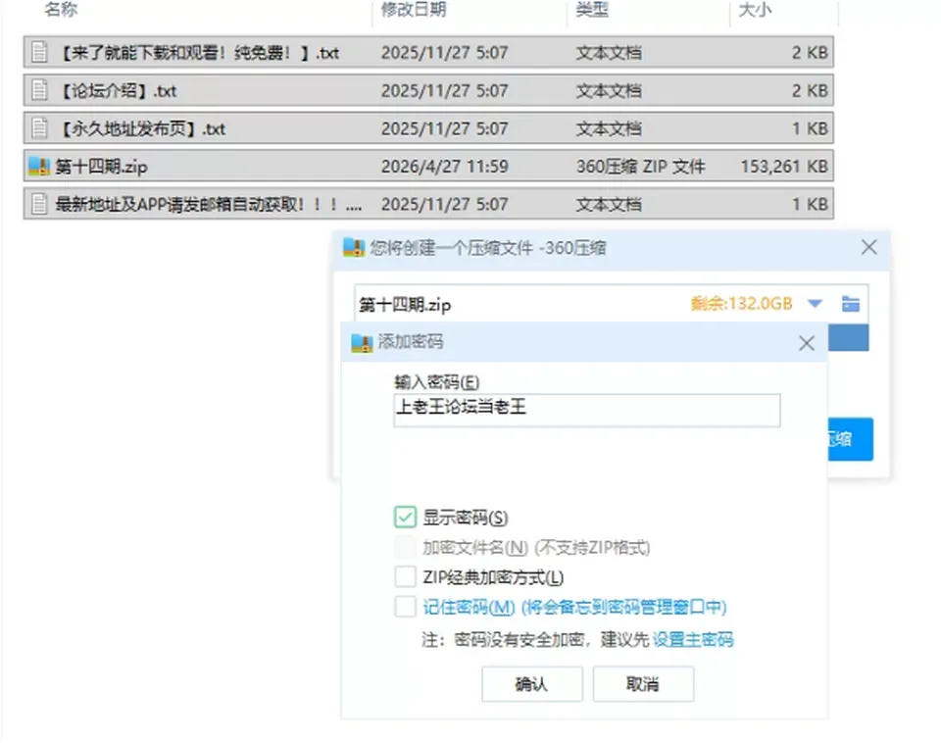Sort files by the 大小 column header
This screenshot has width=941, height=743.
click(x=755, y=10)
